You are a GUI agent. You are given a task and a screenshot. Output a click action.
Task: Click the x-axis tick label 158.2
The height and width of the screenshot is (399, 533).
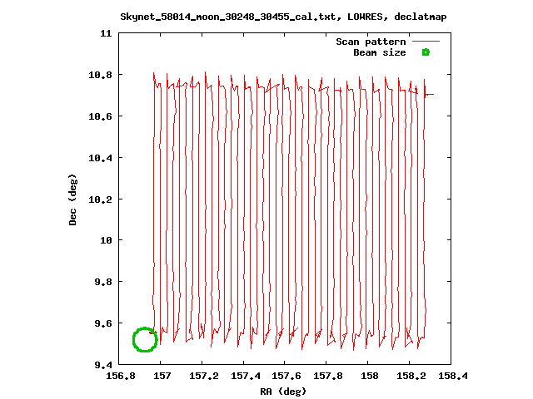click(411, 376)
